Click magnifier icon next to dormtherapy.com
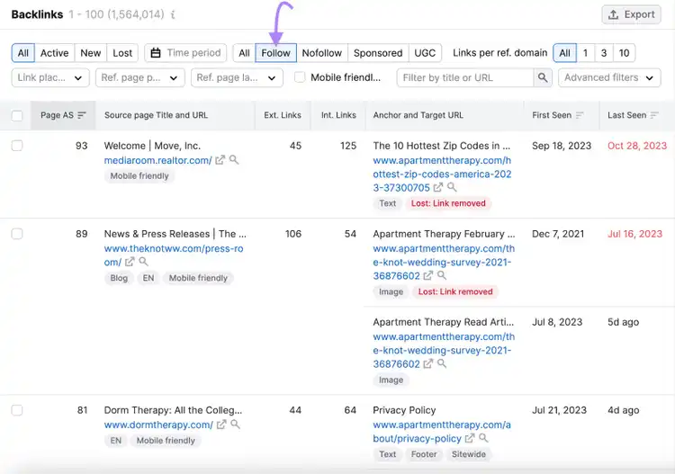The height and width of the screenshot is (474, 675). point(235,425)
